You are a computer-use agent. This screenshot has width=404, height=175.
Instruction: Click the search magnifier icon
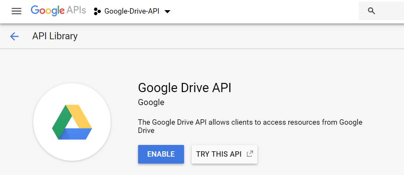pos(371,11)
